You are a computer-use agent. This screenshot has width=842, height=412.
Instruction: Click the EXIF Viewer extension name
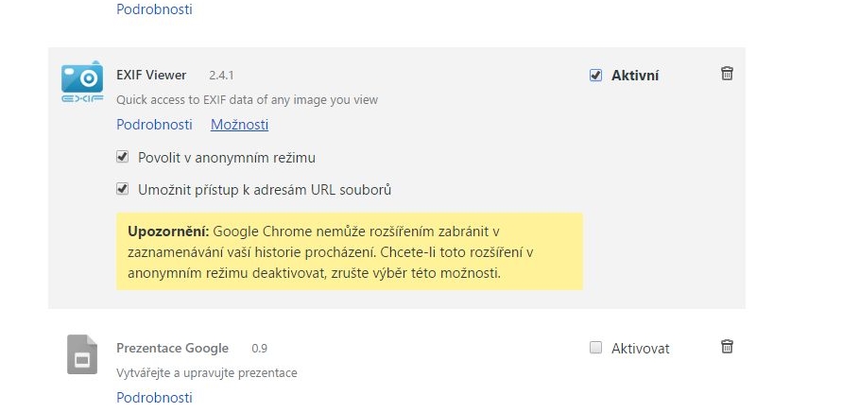pos(151,75)
